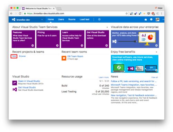Viewport: 173px width, 132px height.
Task: Click Learn more under Resource usage
Action: tap(103, 77)
